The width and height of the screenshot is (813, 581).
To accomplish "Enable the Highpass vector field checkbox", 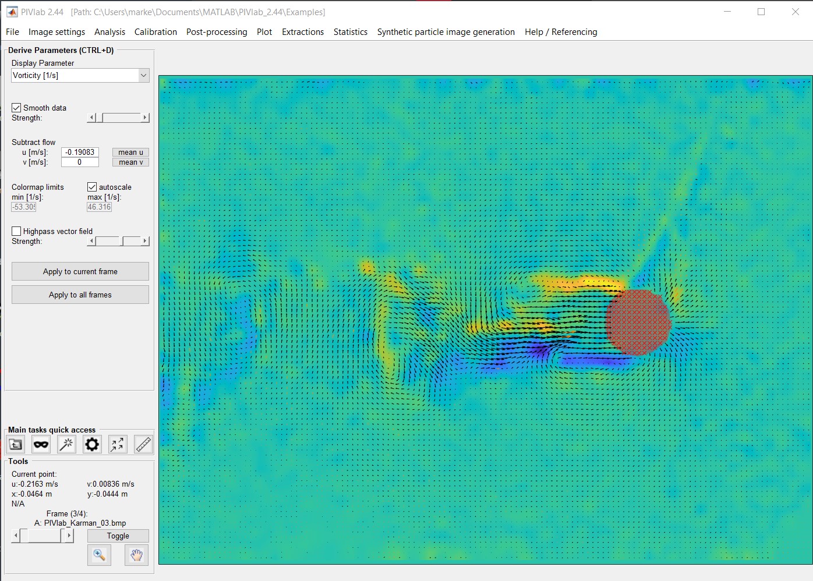I will click(x=16, y=231).
